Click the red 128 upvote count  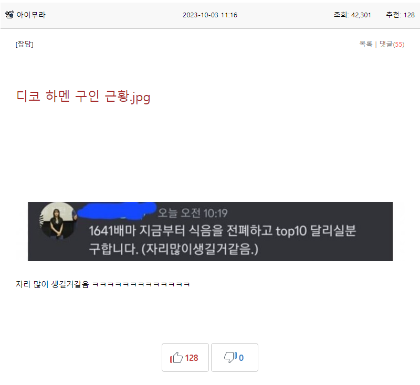point(192,358)
